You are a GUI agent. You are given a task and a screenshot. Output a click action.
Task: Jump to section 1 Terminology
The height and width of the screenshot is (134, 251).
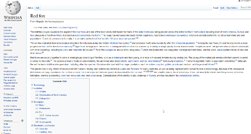click(38, 85)
